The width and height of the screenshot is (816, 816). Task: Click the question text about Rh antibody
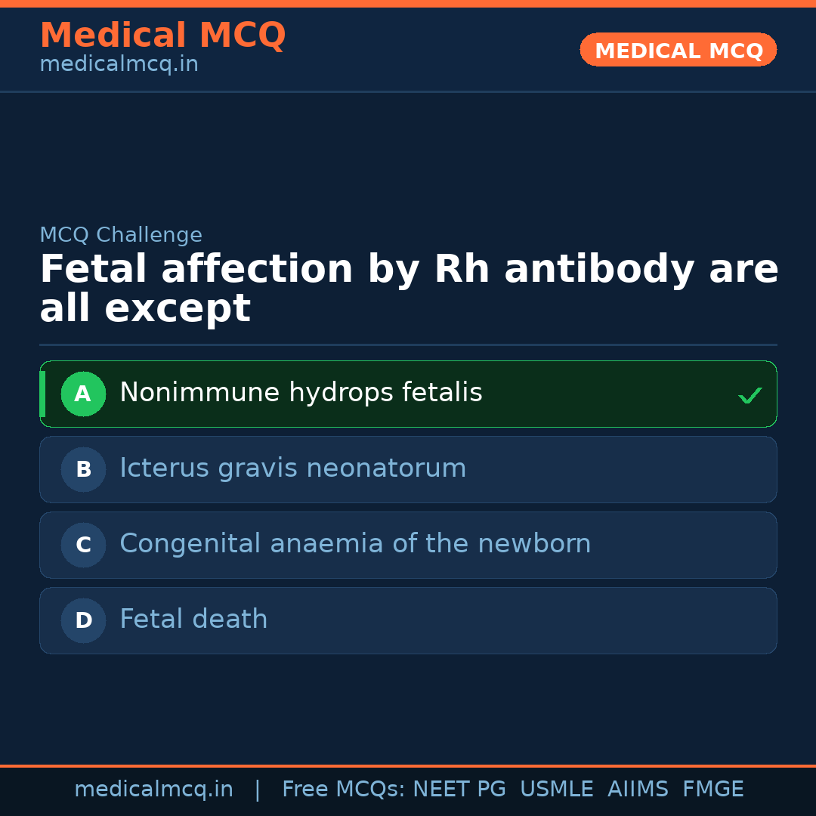(408, 289)
